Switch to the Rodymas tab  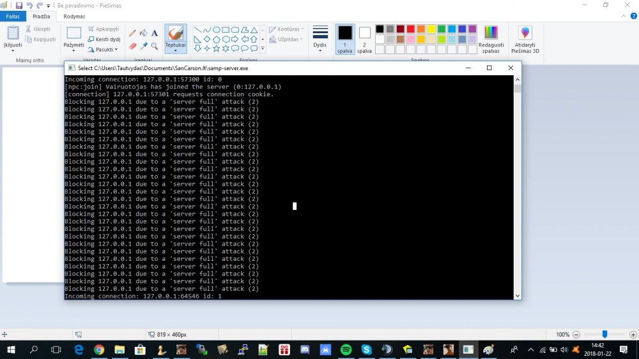pyautogui.click(x=74, y=17)
